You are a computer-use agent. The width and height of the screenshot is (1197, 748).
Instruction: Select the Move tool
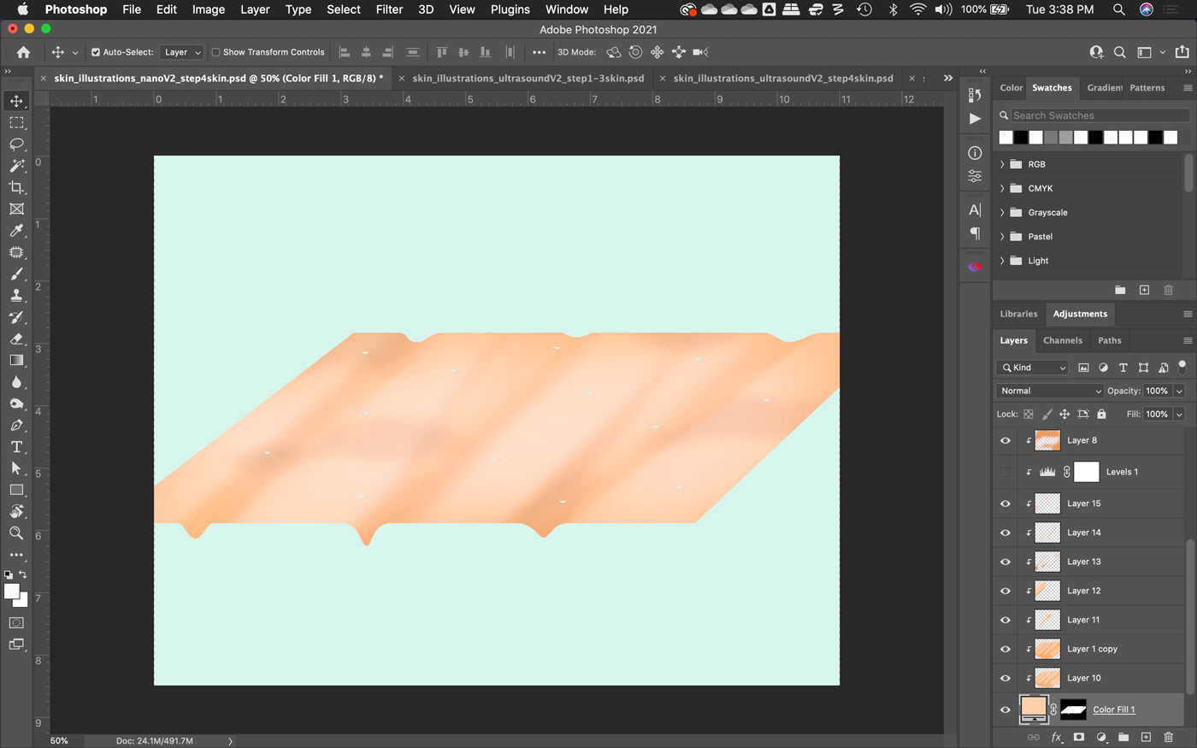click(16, 101)
